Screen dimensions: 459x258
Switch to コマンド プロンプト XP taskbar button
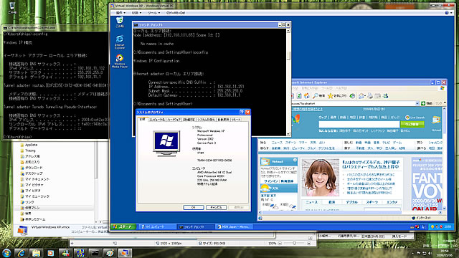coord(195,226)
